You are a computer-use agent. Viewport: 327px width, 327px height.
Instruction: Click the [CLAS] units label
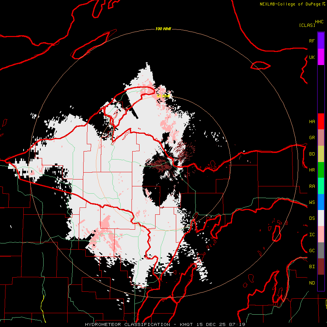pos(307,25)
